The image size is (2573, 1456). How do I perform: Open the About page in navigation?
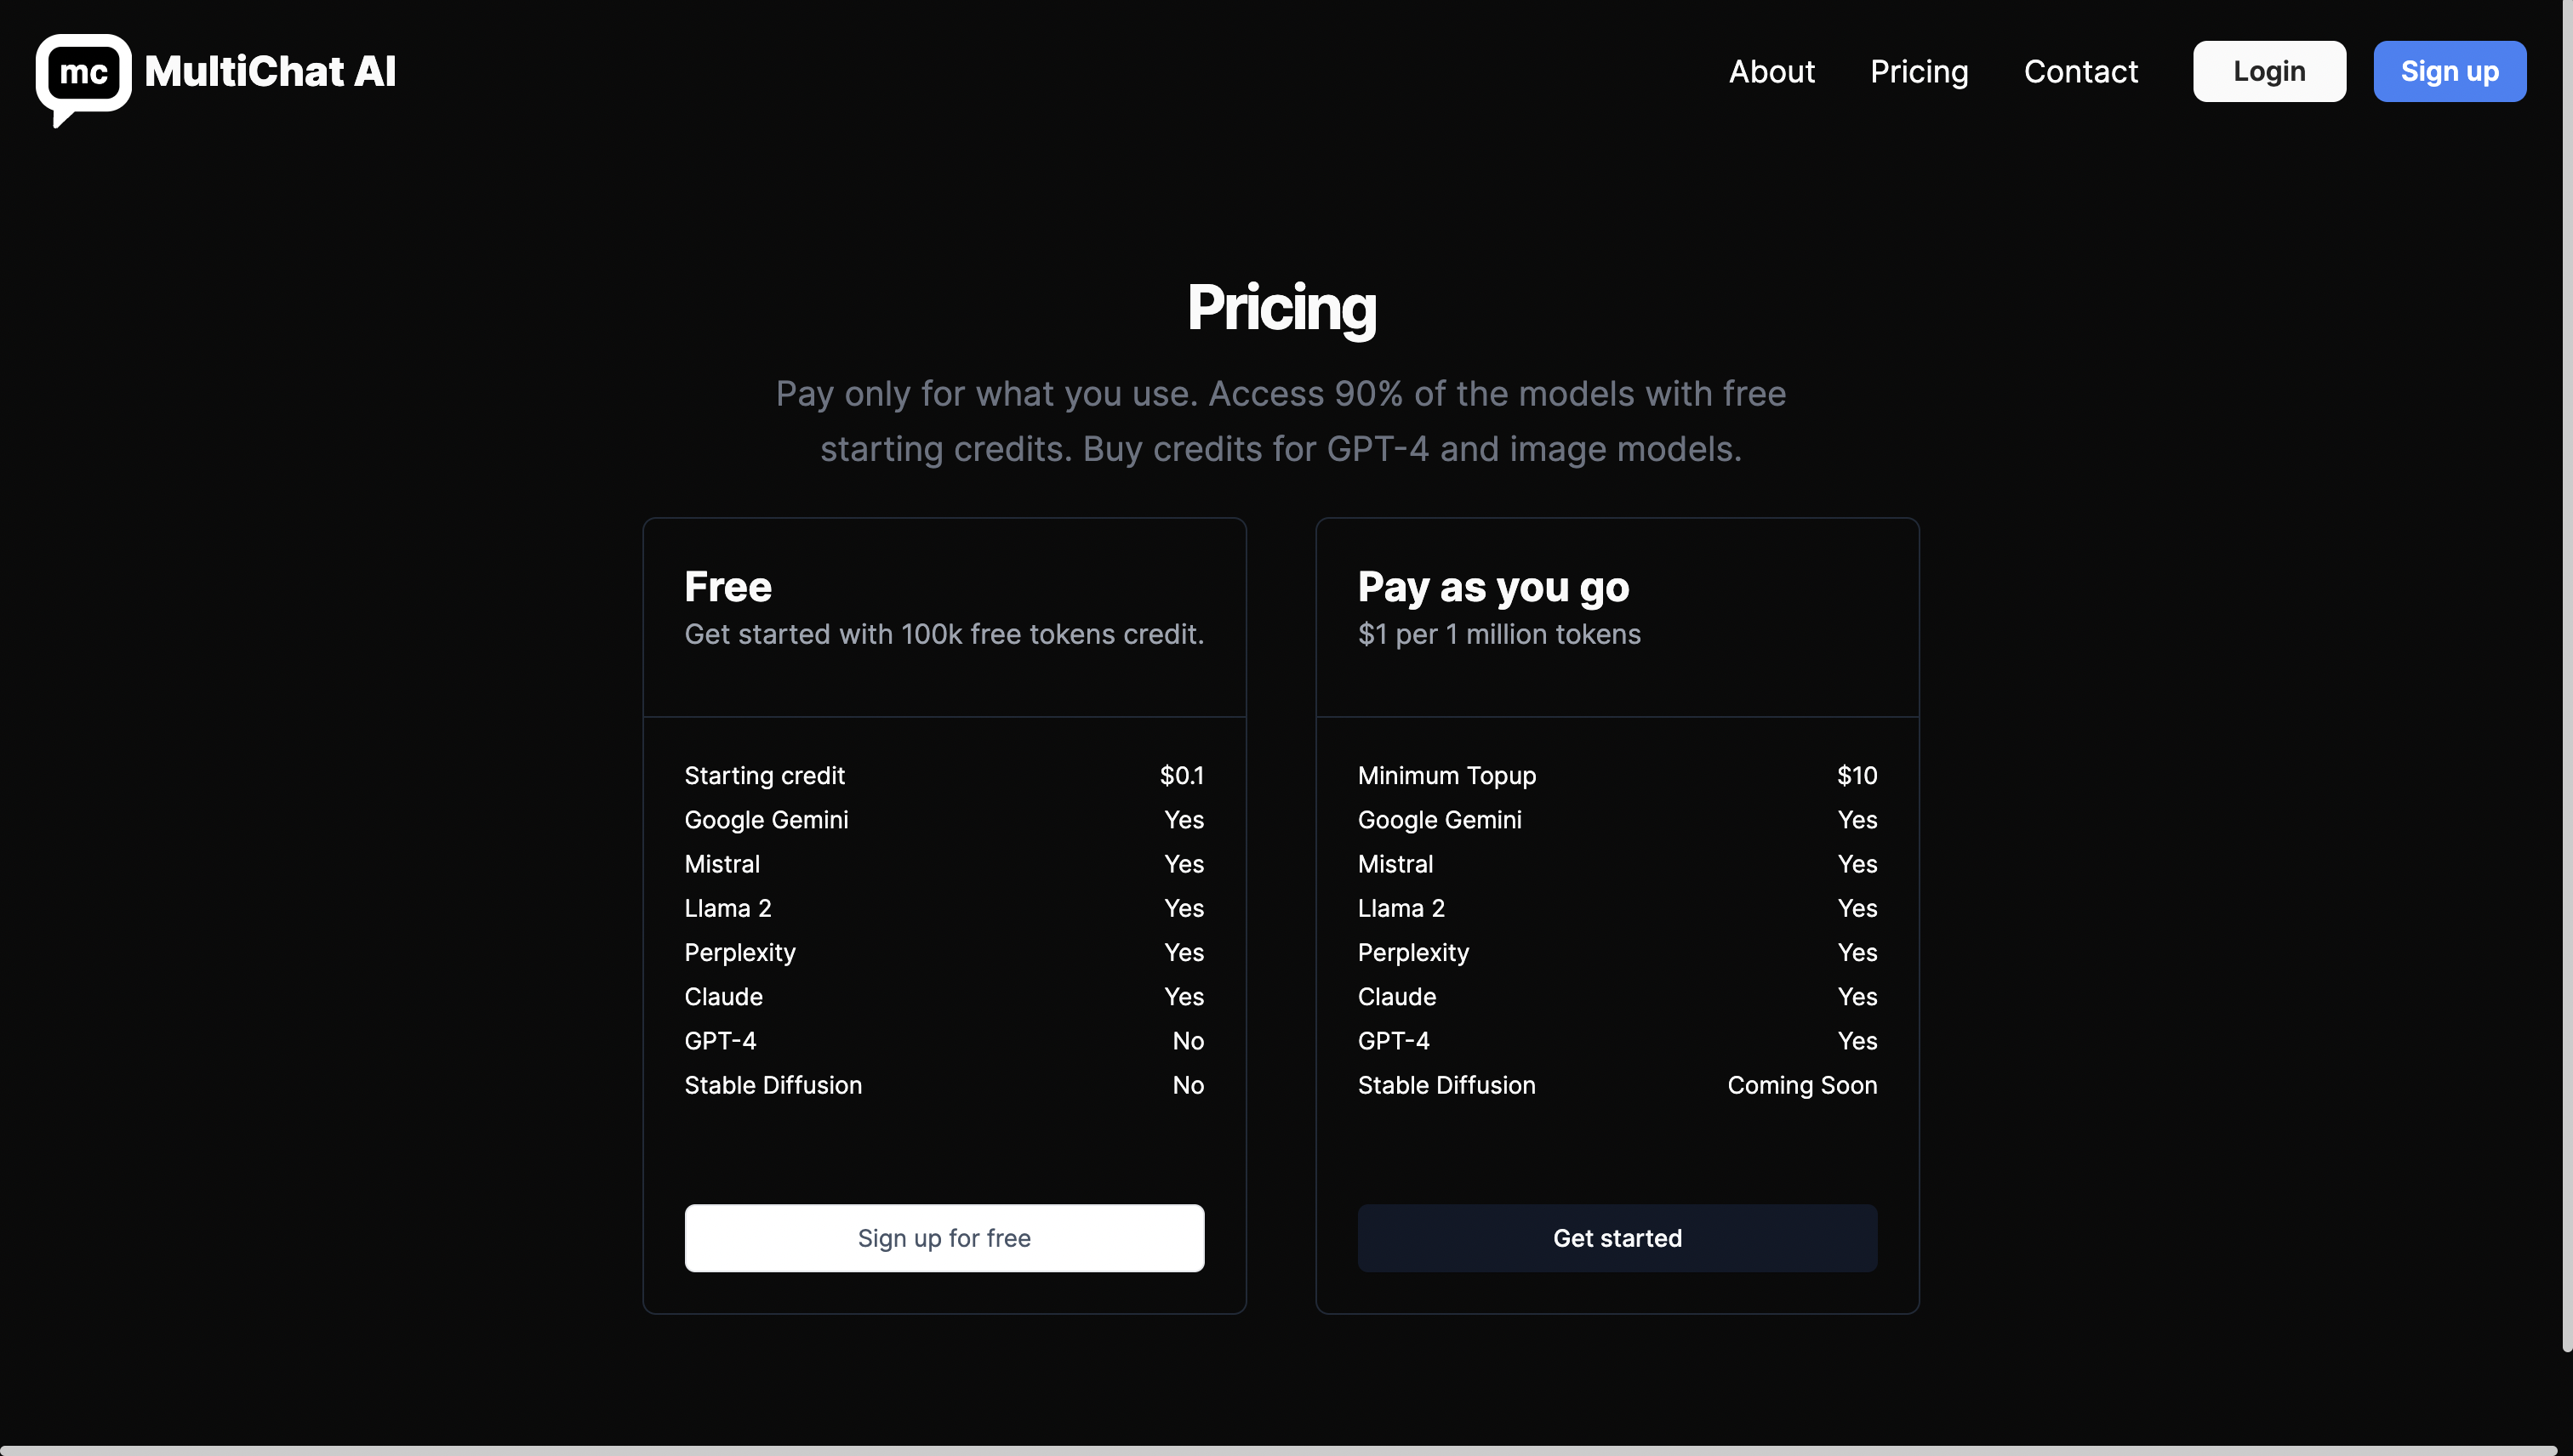click(1771, 72)
